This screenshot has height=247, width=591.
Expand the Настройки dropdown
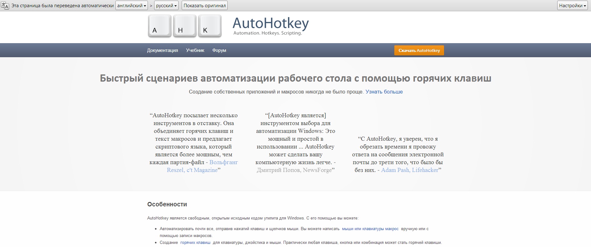[573, 6]
